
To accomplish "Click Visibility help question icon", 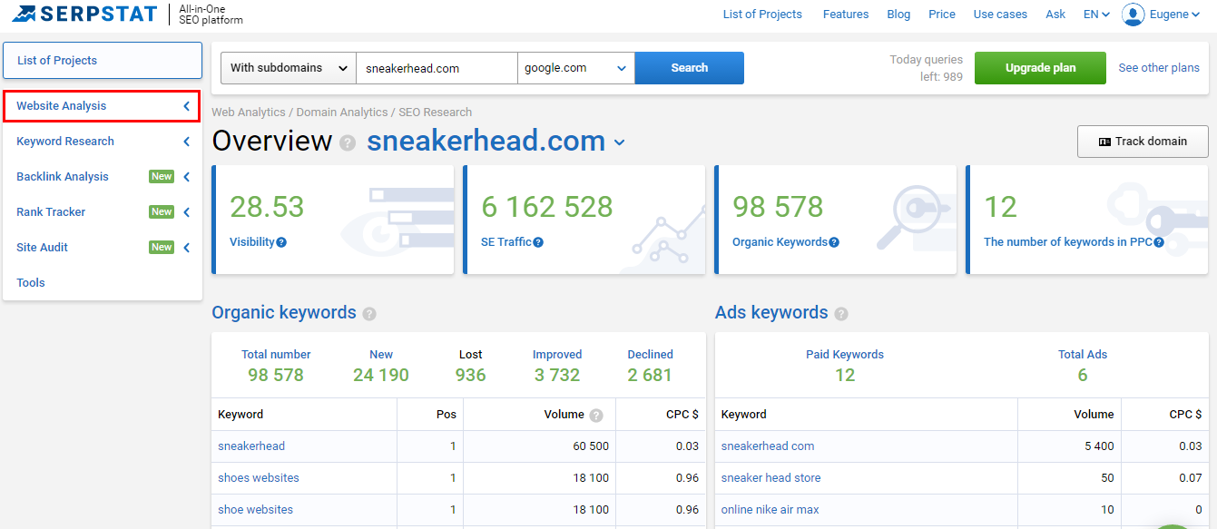I will pyautogui.click(x=281, y=242).
